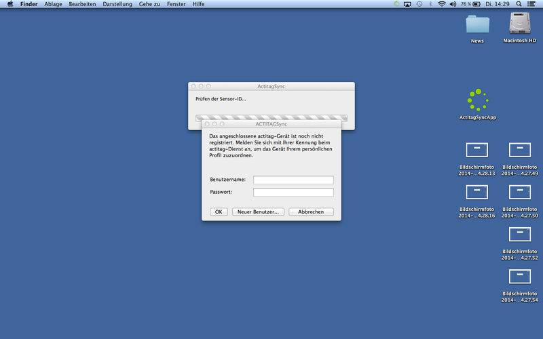Image resolution: width=543 pixels, height=339 pixels.
Task: Open the Apple menu
Action: [10, 4]
